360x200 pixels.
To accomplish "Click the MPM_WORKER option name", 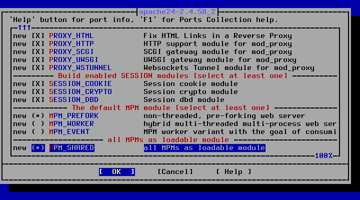I will pyautogui.click(x=71, y=124).
